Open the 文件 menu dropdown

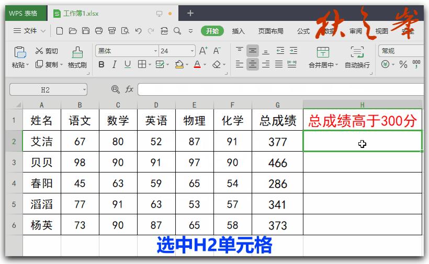[29, 31]
